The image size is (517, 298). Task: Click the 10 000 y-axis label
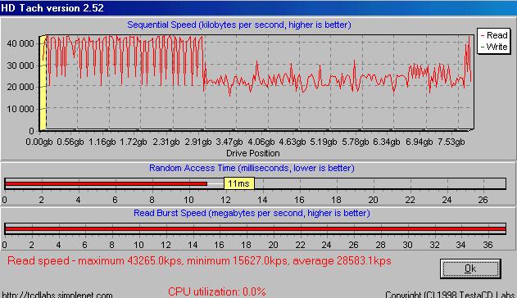[20, 109]
